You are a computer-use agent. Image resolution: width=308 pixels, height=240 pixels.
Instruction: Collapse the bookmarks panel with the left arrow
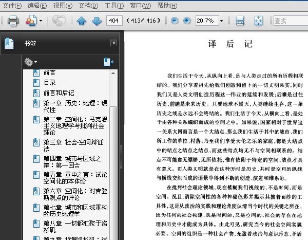[113, 43]
